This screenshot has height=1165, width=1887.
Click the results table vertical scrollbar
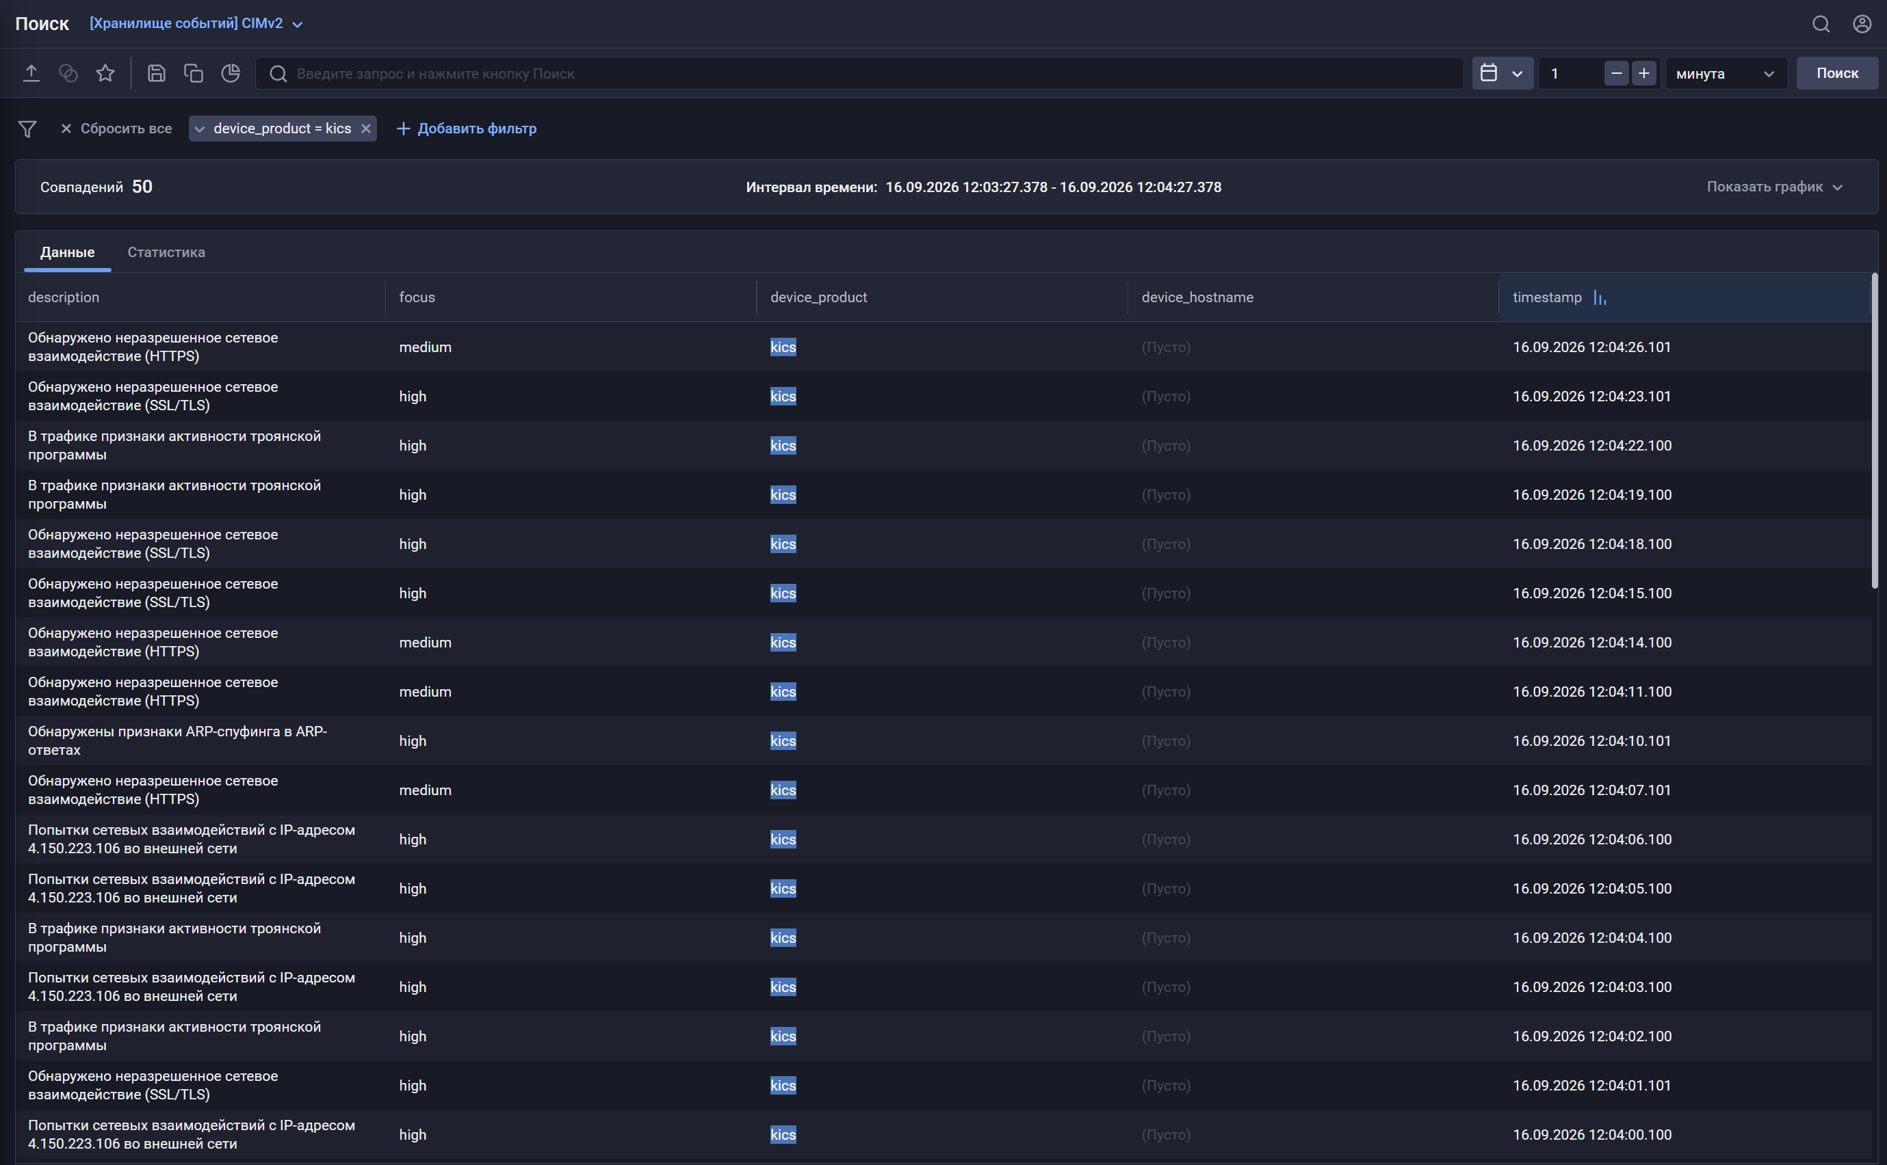click(x=1874, y=431)
